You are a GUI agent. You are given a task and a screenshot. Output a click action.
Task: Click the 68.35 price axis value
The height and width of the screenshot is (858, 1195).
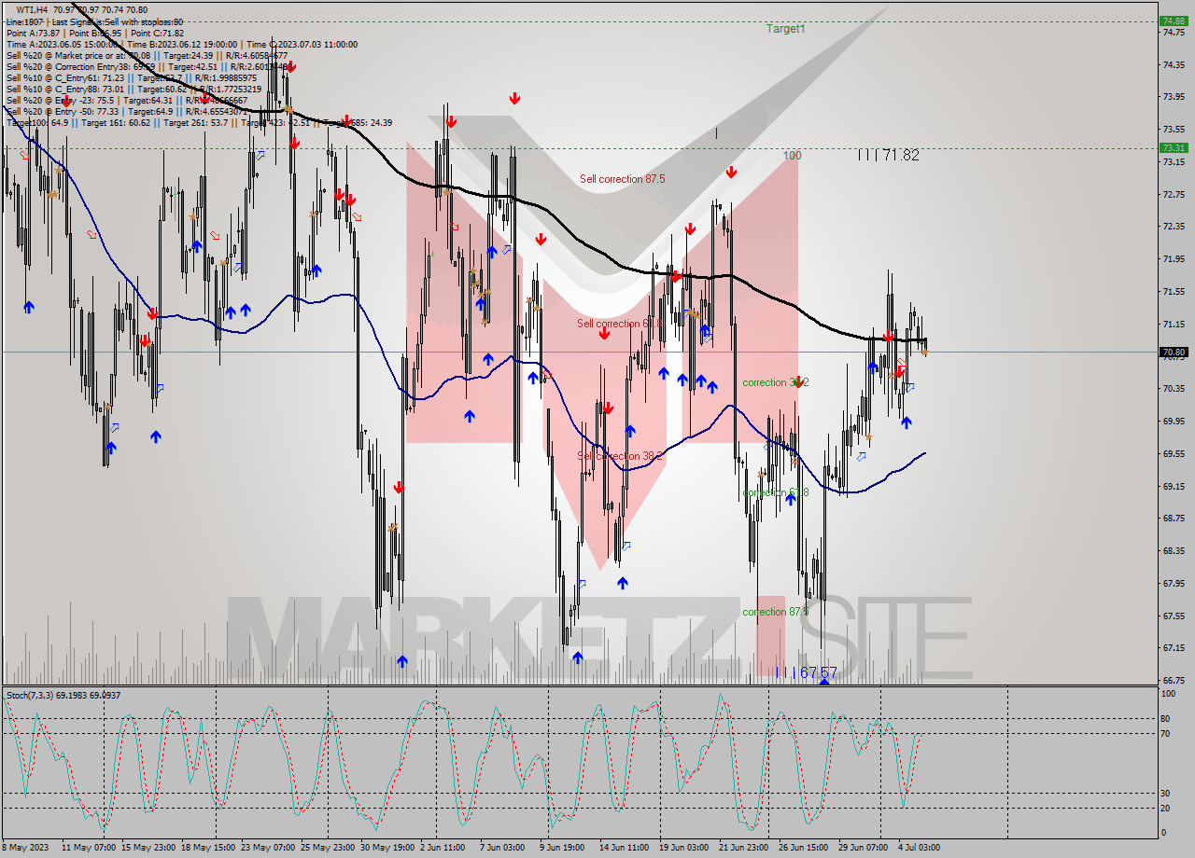click(x=1174, y=550)
